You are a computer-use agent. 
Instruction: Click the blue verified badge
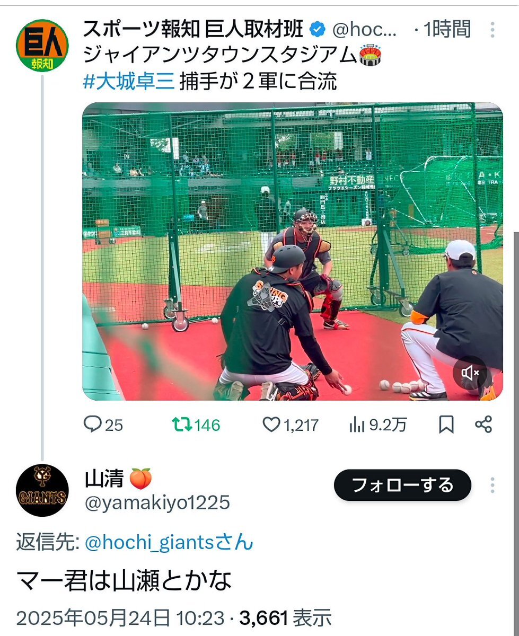coord(317,30)
